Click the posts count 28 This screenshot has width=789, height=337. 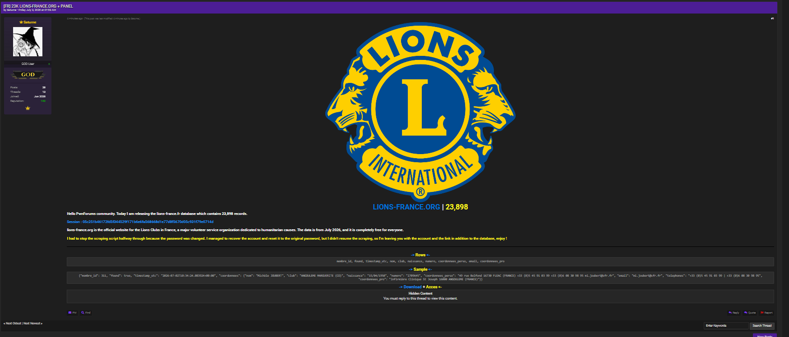tap(44, 87)
